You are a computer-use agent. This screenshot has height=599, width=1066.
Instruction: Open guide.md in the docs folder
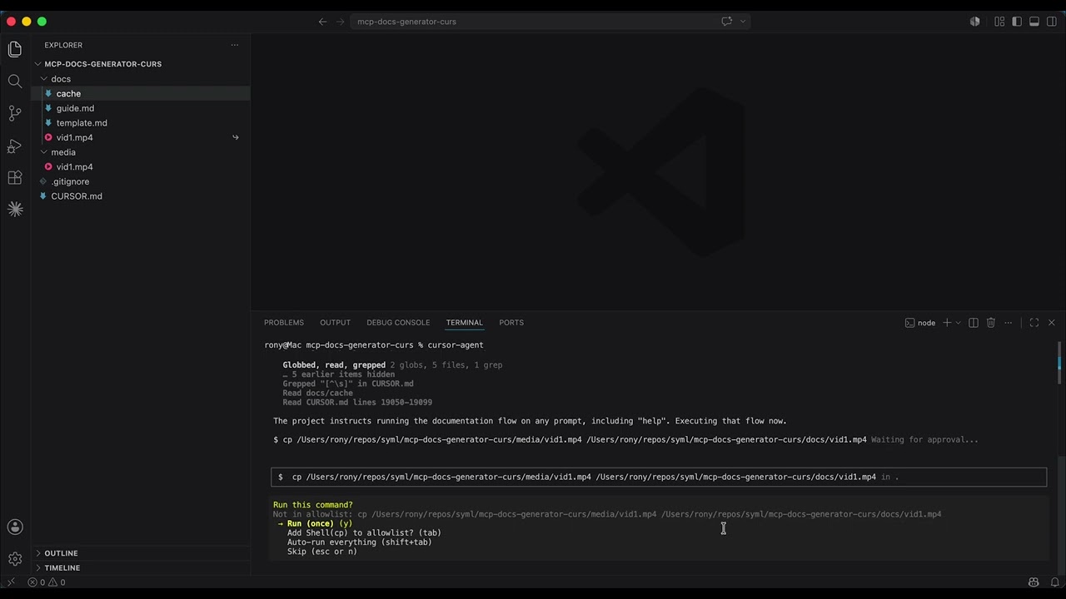click(75, 108)
